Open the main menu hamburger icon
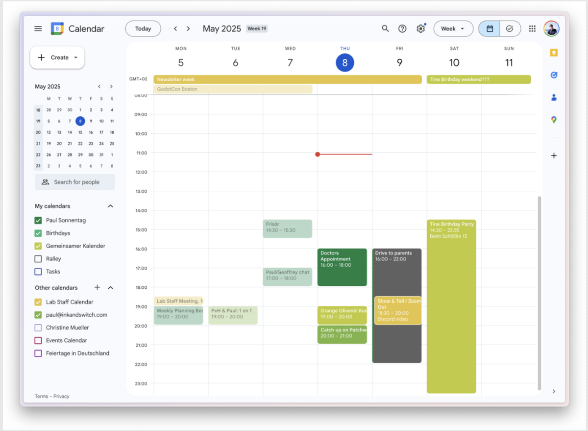The width and height of the screenshot is (588, 431). pyautogui.click(x=38, y=28)
